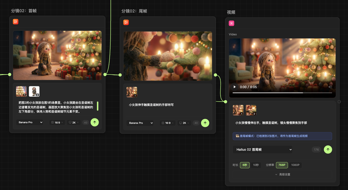Click reference thumbnail 2 in 首帧 node
Viewport: 348px width, 190px height.
point(34,91)
